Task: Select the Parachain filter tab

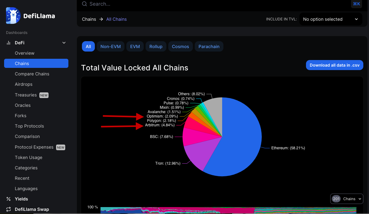Action: point(209,47)
